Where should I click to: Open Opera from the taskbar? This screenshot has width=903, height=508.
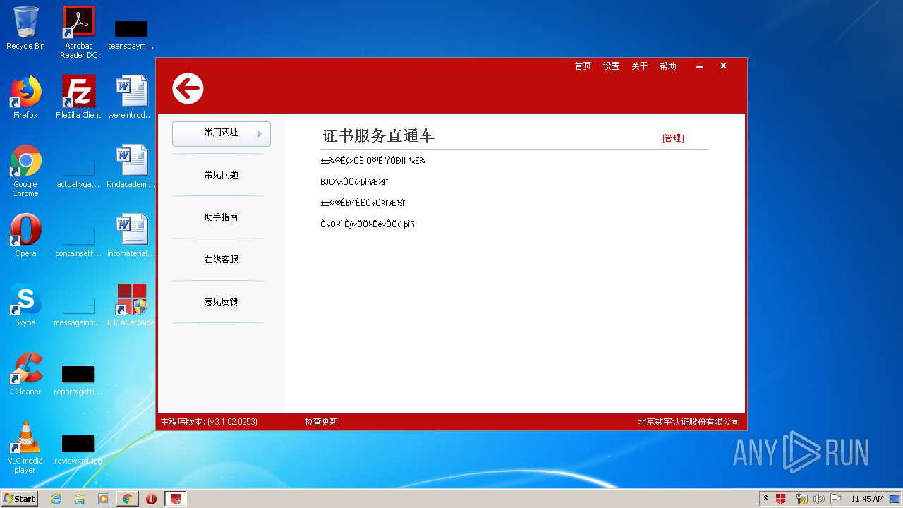pos(151,499)
